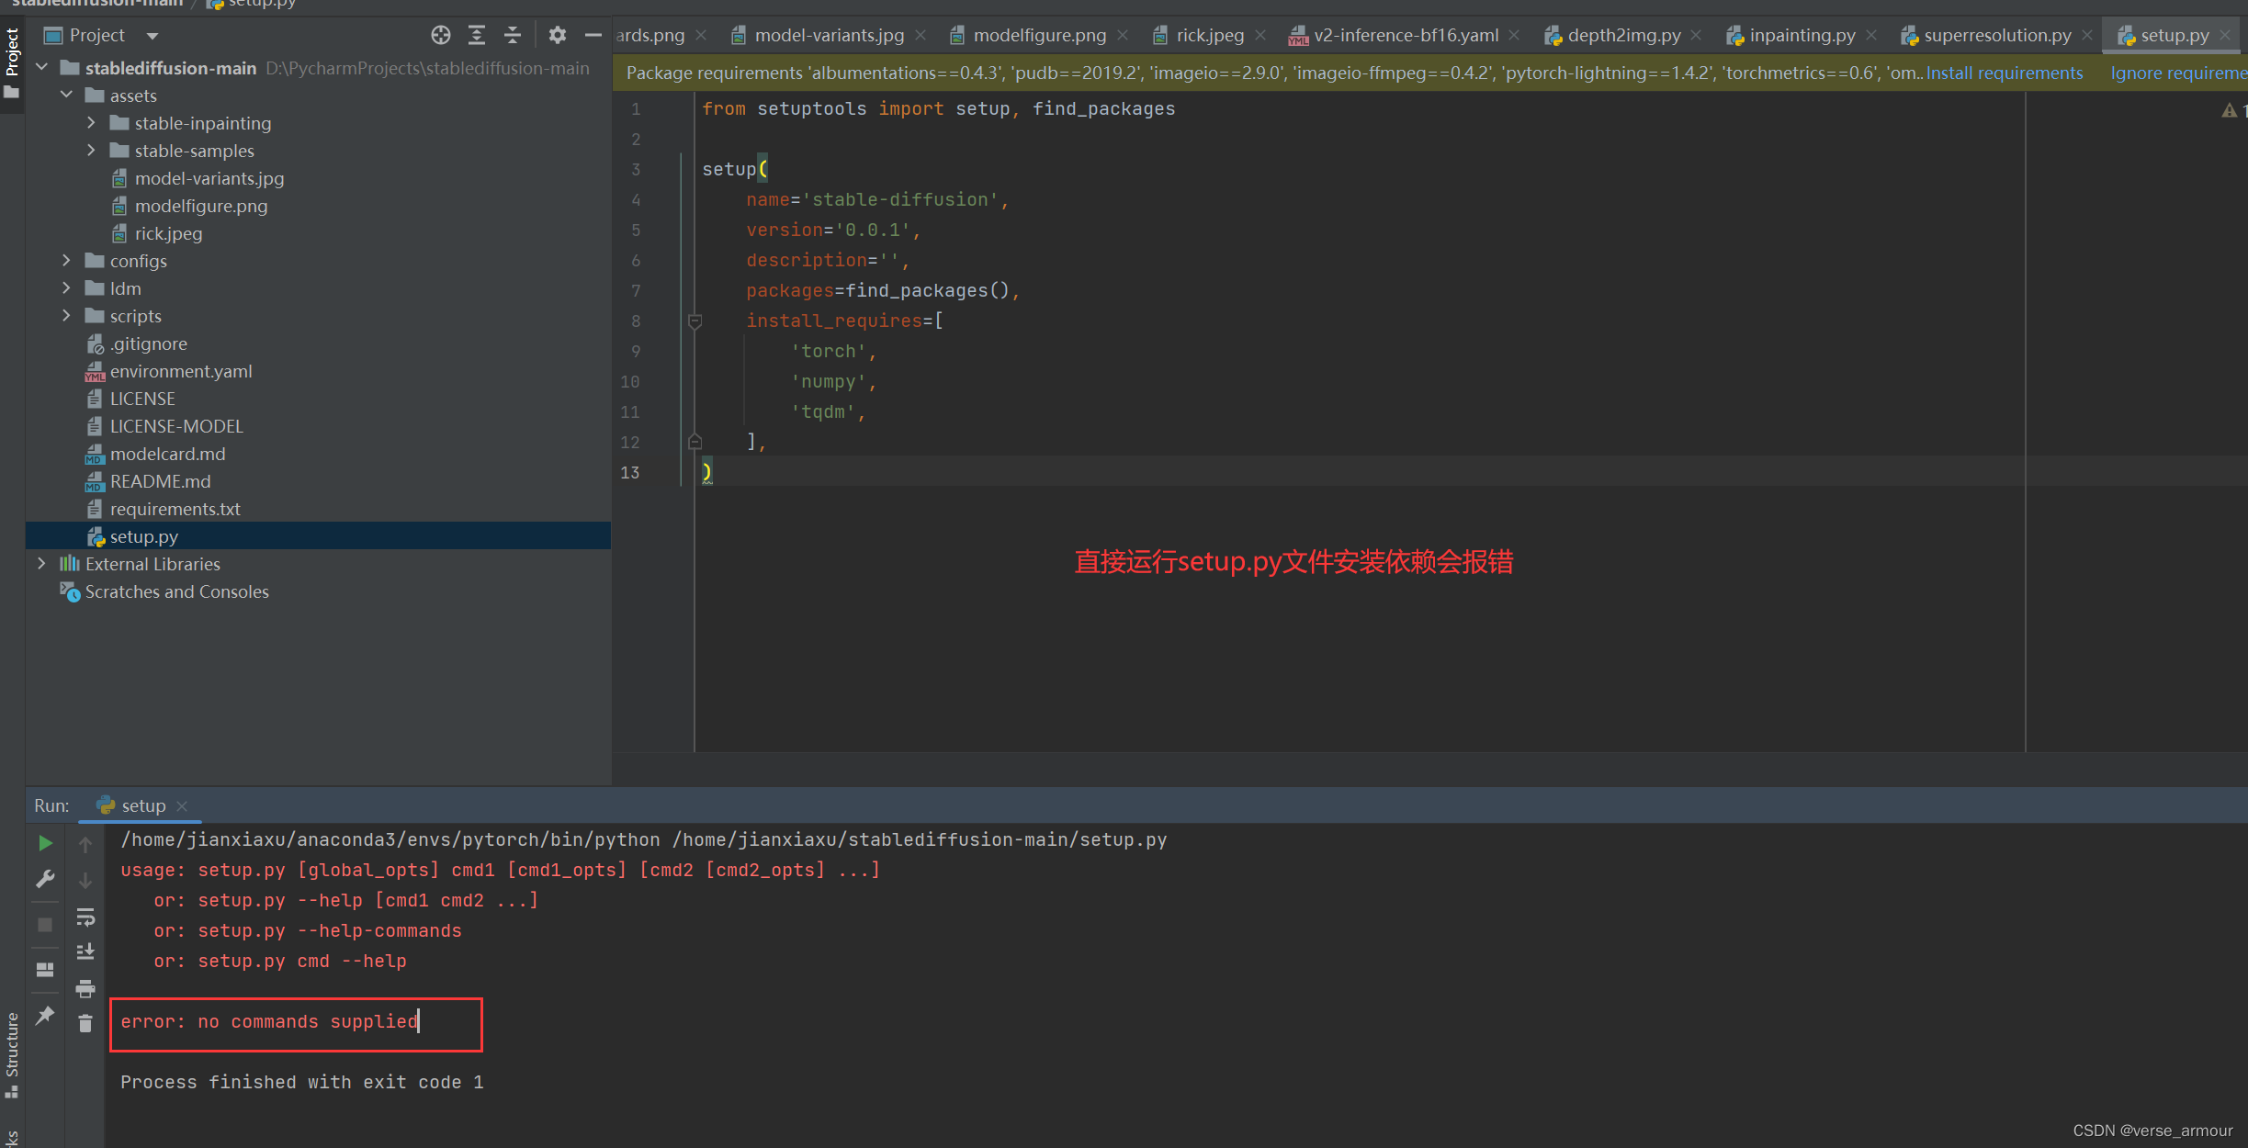This screenshot has width=2248, height=1148.
Task: Select requirements.txt in the project tree
Action: pos(175,508)
